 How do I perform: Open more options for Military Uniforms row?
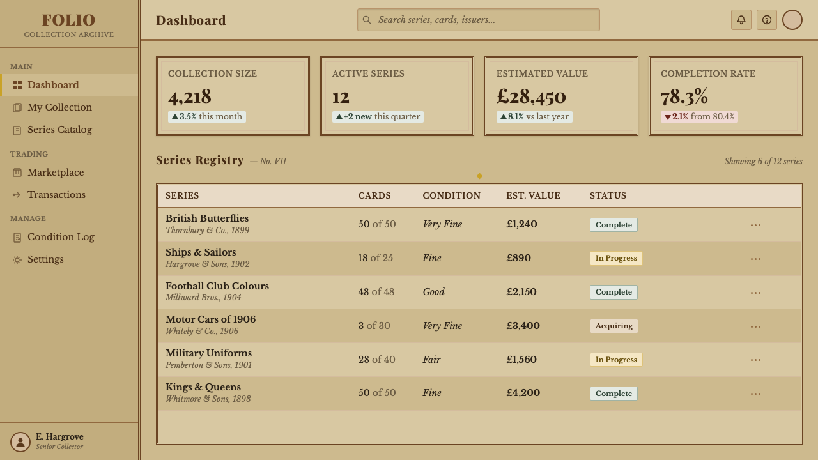pos(755,360)
